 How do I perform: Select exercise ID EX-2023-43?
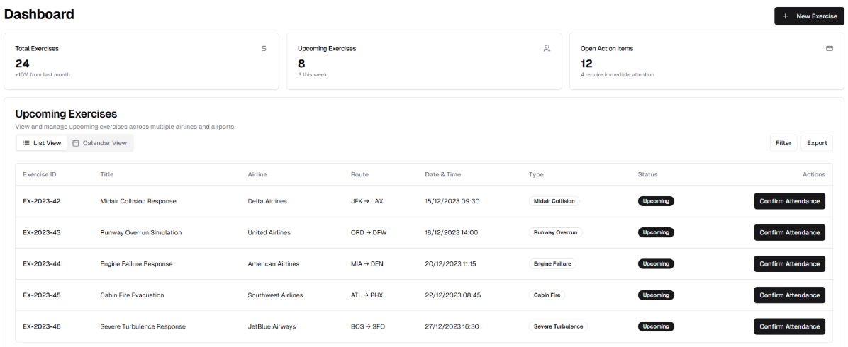point(42,232)
